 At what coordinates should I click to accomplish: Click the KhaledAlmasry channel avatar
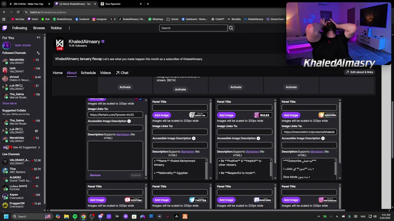(60, 44)
